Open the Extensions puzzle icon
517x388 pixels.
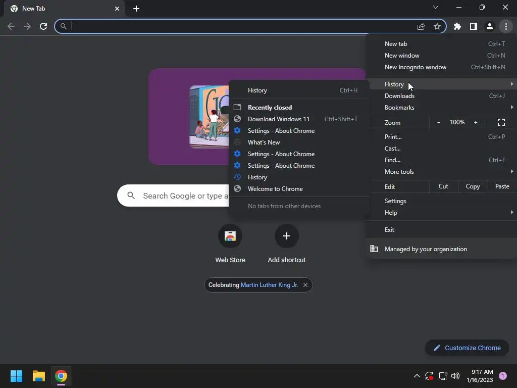click(x=457, y=26)
